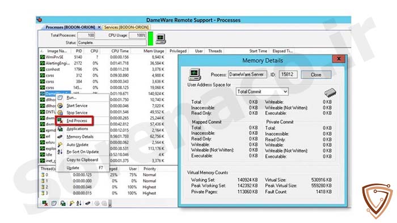Click the Total Processes field

tap(86, 35)
